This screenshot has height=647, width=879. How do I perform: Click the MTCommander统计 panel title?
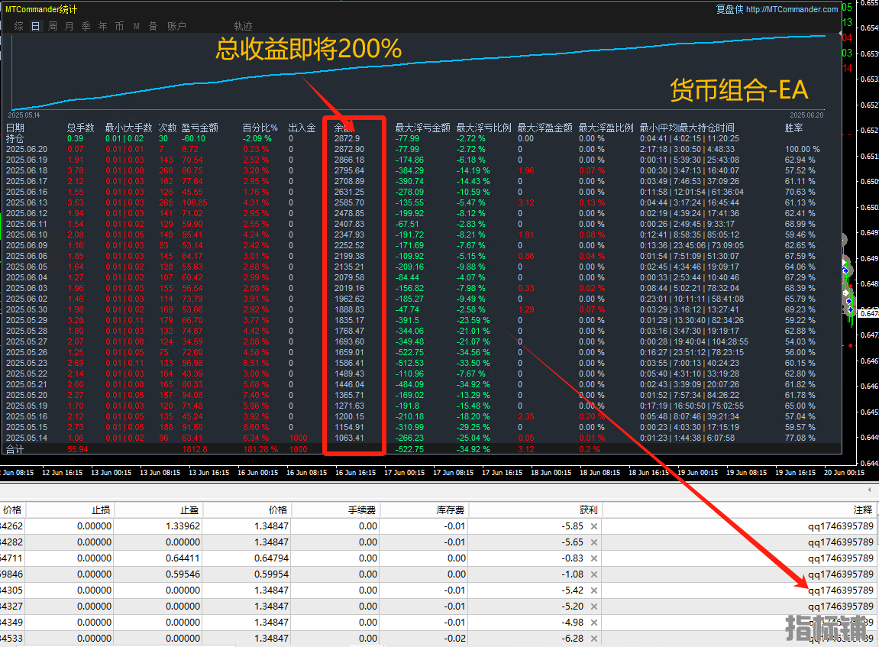click(41, 9)
